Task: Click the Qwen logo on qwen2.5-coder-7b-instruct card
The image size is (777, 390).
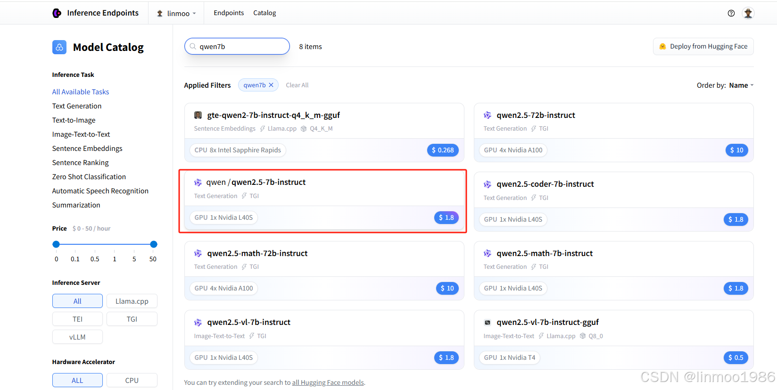Action: click(488, 184)
